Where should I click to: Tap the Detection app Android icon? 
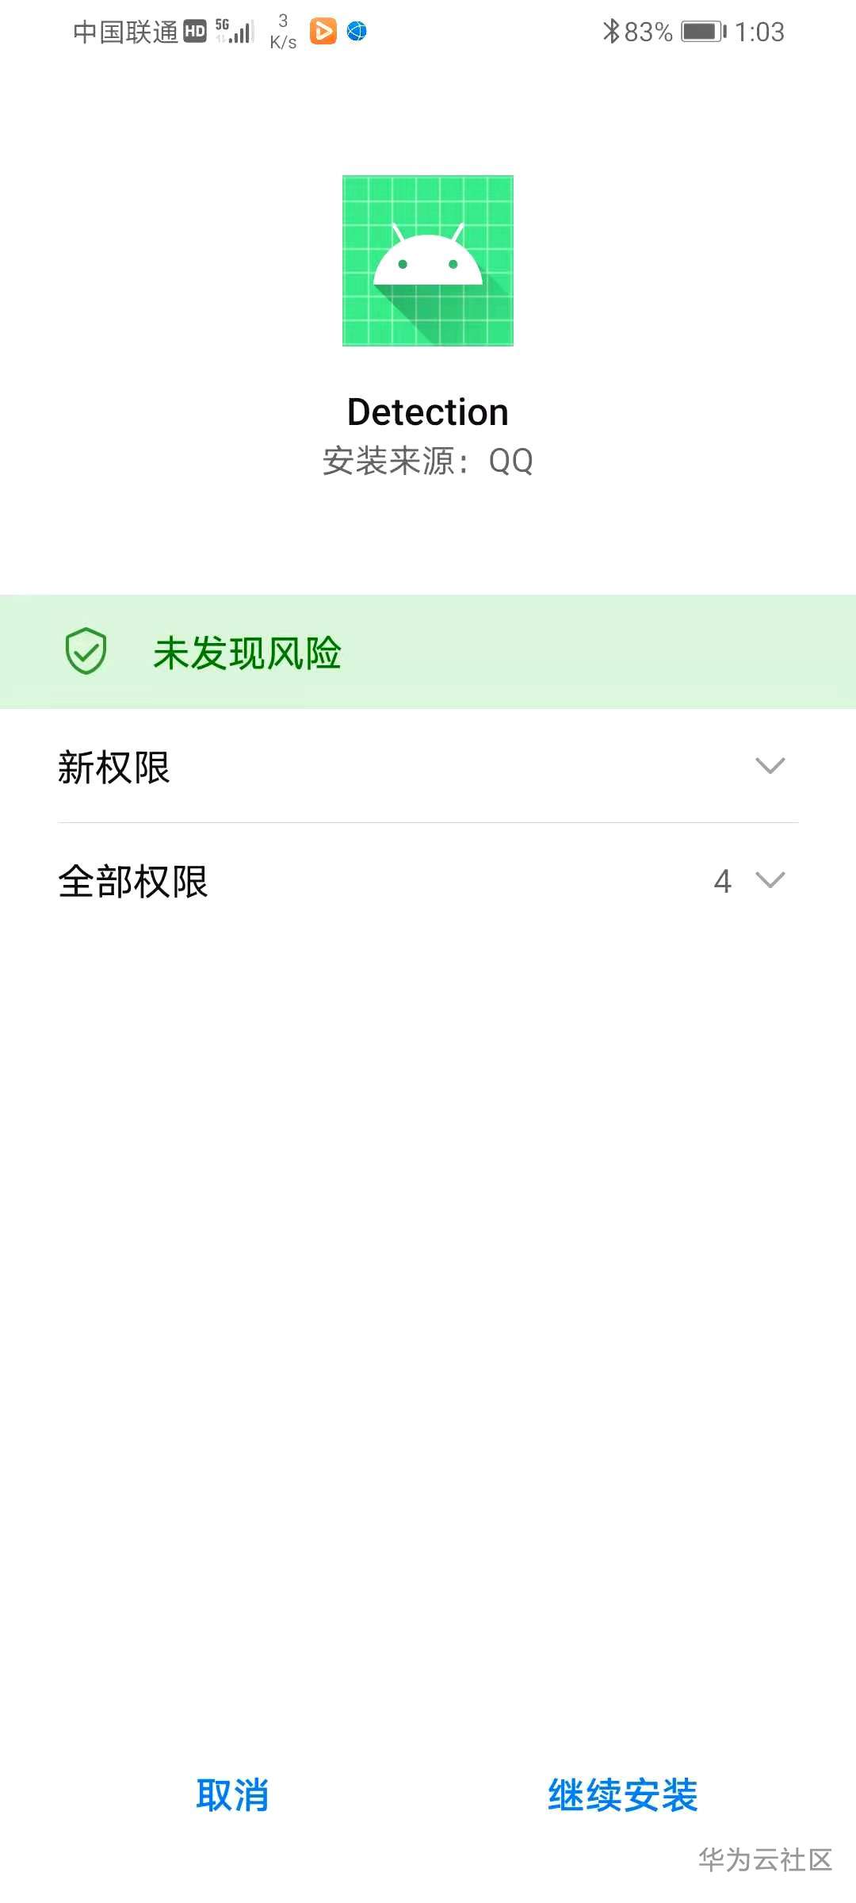click(x=428, y=261)
